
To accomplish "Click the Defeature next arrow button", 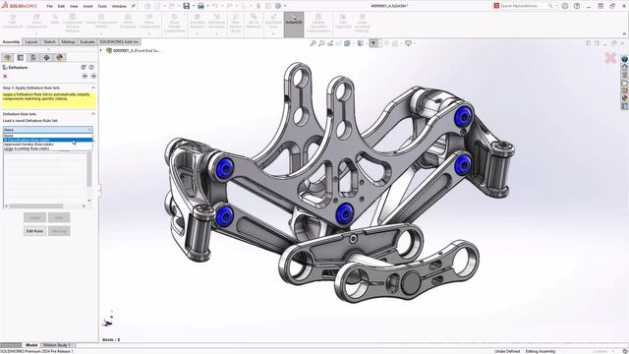I will pyautogui.click(x=93, y=76).
